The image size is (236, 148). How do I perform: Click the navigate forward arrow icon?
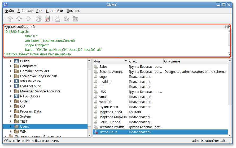pos(28,19)
